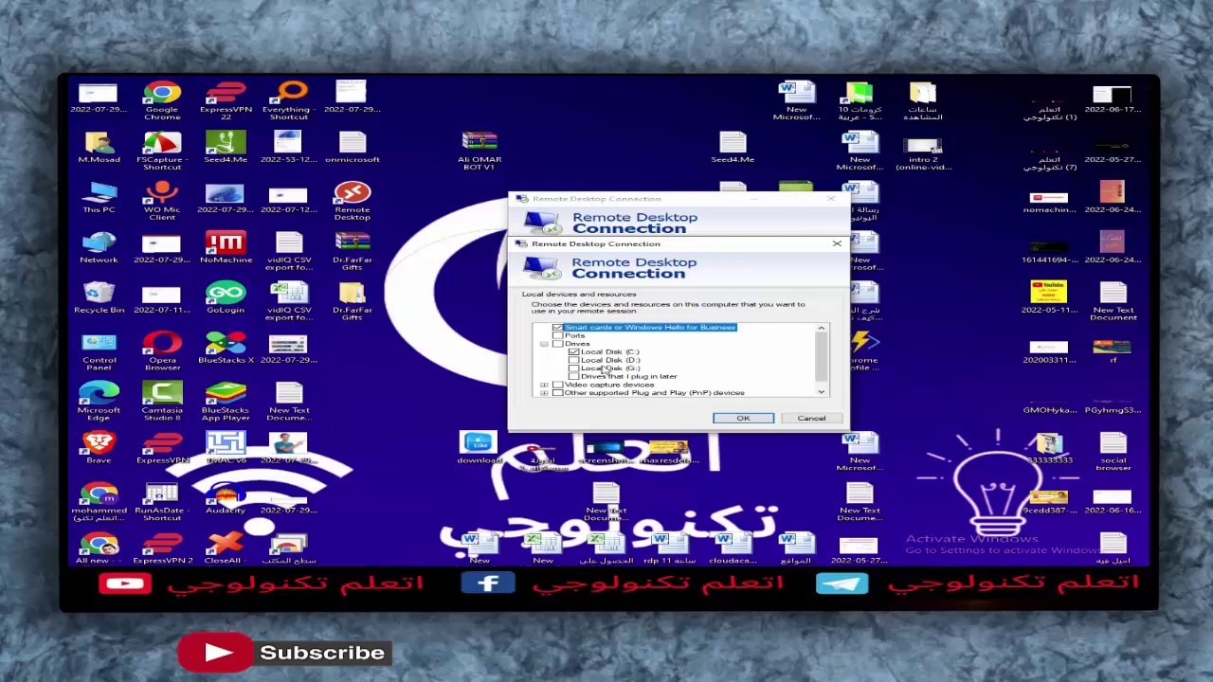Check Other supported Plug and Play devices
Image resolution: width=1213 pixels, height=682 pixels.
pyautogui.click(x=557, y=392)
